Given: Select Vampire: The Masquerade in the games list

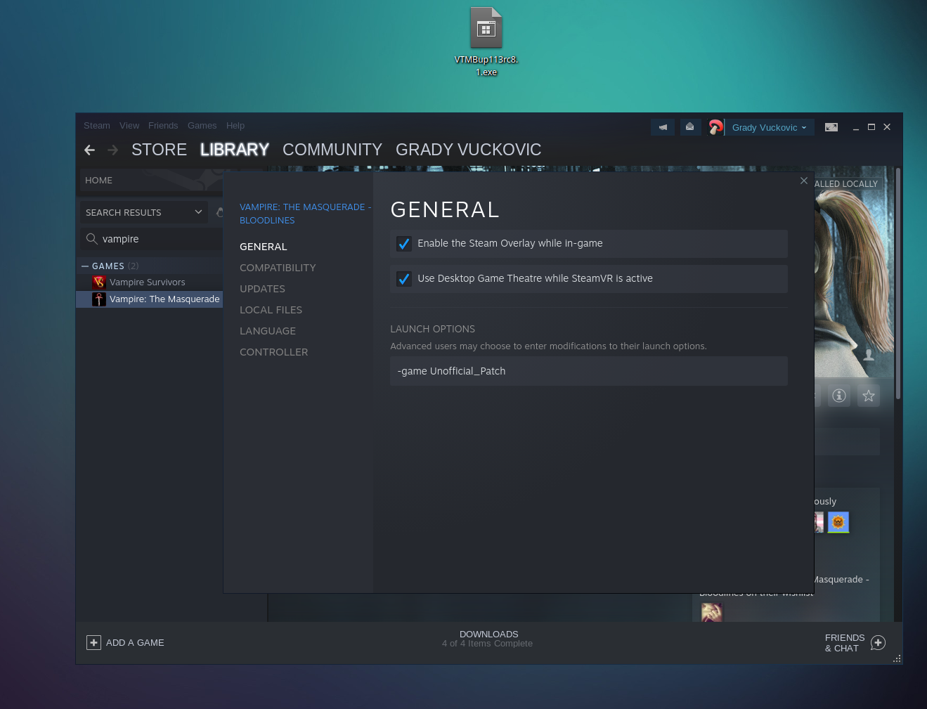Looking at the screenshot, I should [x=150, y=299].
